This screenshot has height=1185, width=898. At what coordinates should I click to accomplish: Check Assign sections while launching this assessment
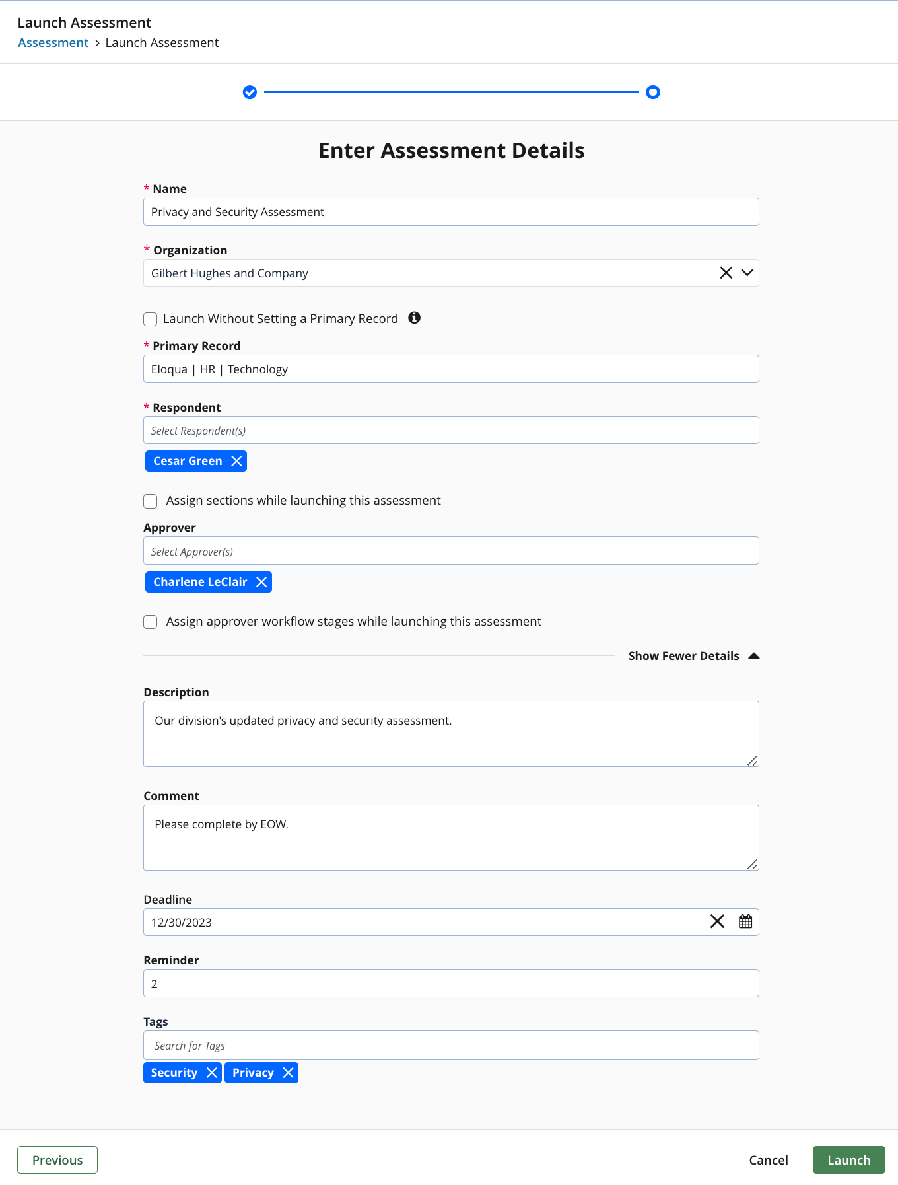(x=150, y=501)
